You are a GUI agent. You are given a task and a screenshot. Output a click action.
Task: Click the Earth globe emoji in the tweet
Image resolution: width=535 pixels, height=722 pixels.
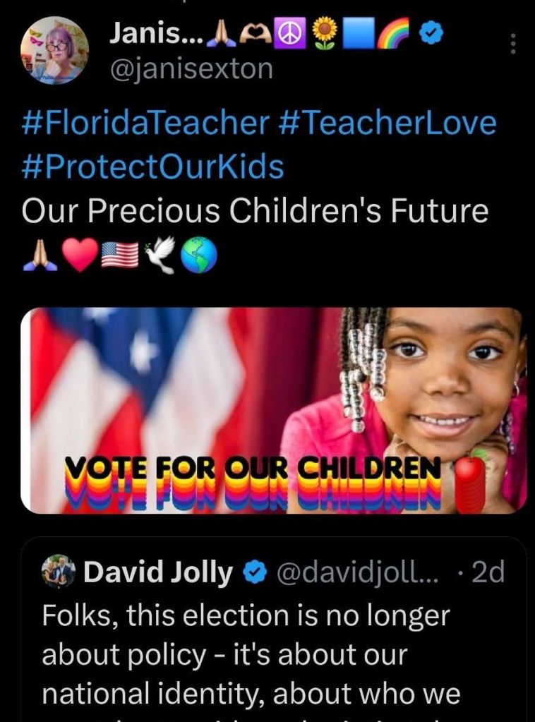click(x=198, y=255)
